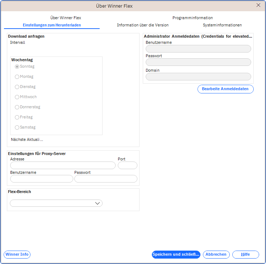Screen dimensions: 266x264
Task: Click the Wochentag group heading
Action: point(22,60)
